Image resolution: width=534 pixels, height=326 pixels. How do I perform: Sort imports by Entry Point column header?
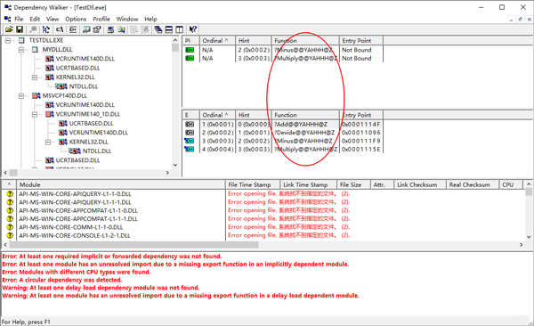click(361, 41)
